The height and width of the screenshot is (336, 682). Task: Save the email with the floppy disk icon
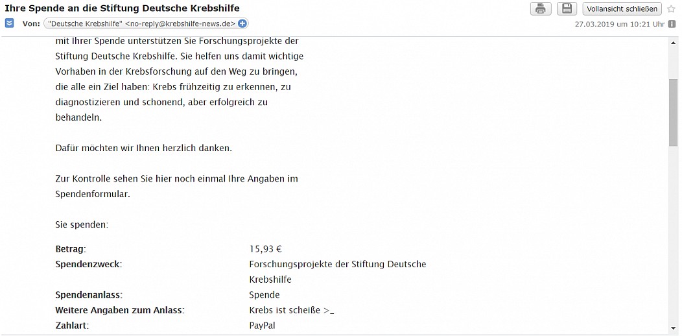567,8
